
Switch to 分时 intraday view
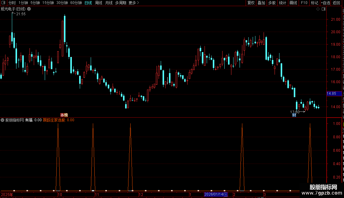coord(12,3)
